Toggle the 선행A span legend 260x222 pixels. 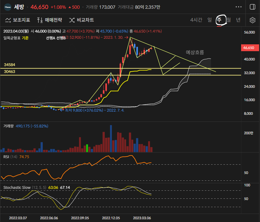tap(51, 38)
